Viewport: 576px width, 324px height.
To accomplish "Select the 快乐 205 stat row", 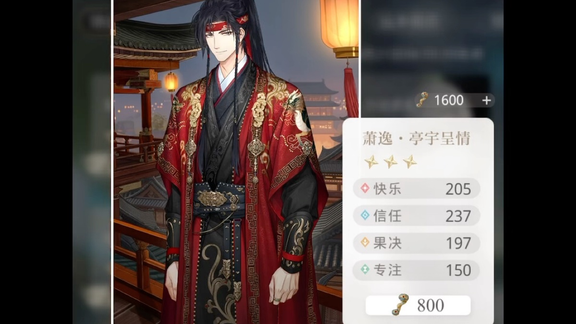I will pyautogui.click(x=417, y=189).
